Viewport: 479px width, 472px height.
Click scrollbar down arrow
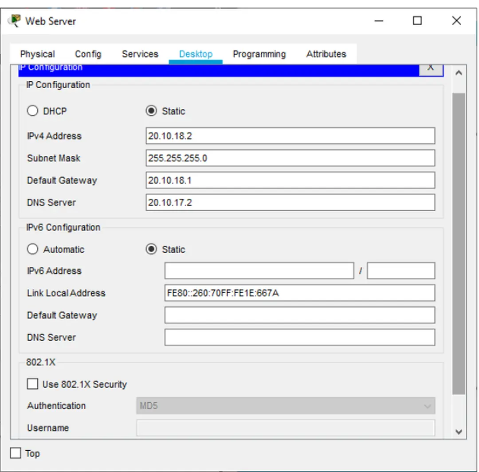point(459,431)
